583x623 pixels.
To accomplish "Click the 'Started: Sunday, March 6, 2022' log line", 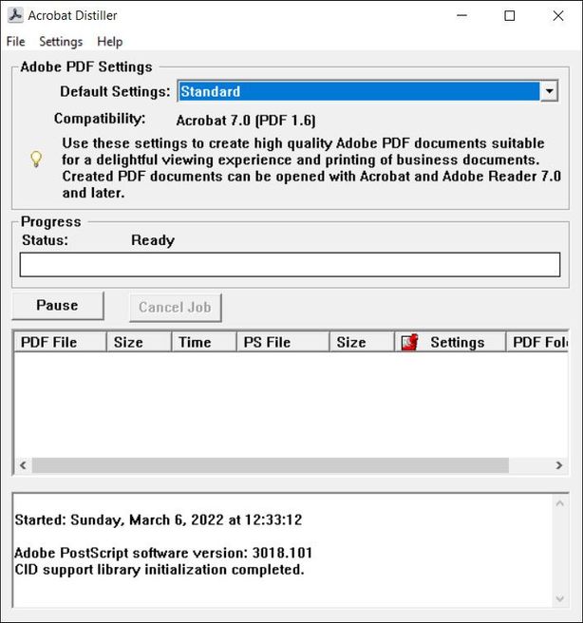I will [159, 519].
